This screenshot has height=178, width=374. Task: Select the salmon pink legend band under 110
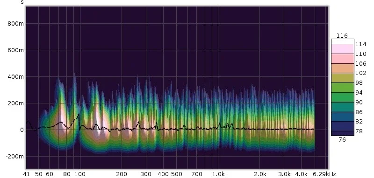[x=343, y=59]
